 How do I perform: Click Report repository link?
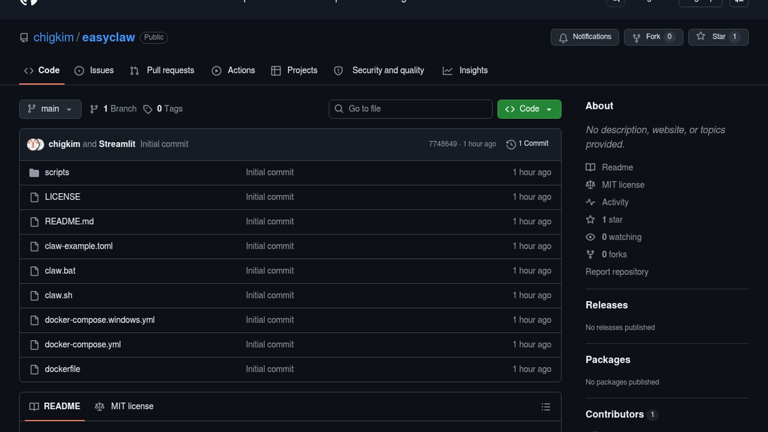coord(617,272)
